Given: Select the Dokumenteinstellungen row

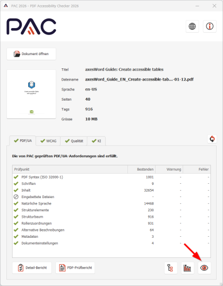Looking at the screenshot, I should tap(111, 243).
